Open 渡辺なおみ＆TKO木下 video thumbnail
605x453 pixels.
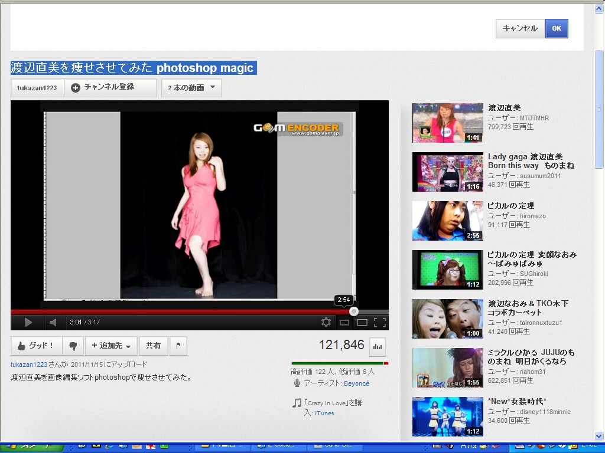(448, 319)
